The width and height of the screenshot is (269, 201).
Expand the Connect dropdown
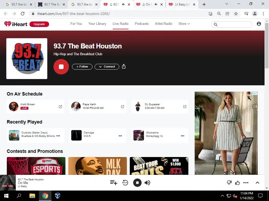(107, 67)
